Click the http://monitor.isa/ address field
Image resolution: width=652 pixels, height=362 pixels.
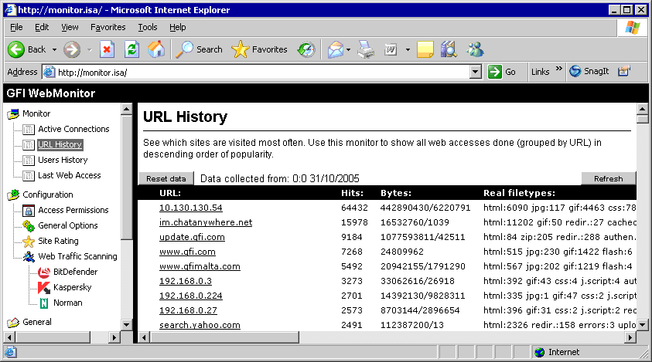[262, 73]
